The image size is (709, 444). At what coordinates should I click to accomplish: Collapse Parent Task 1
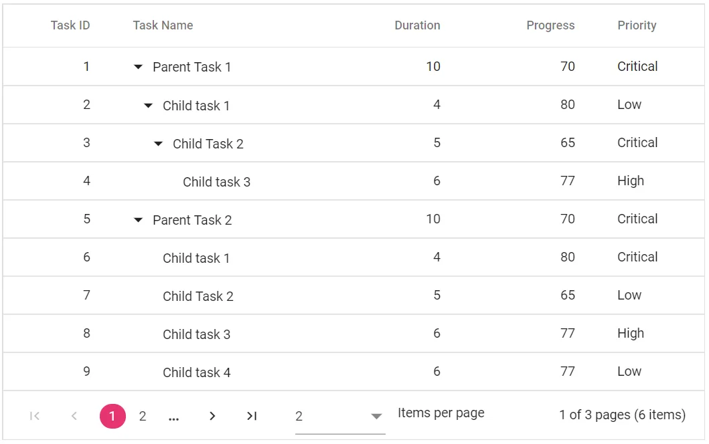(x=138, y=66)
